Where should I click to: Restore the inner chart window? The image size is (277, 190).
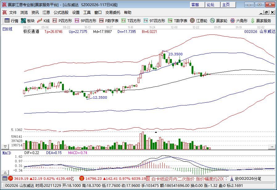267,13
